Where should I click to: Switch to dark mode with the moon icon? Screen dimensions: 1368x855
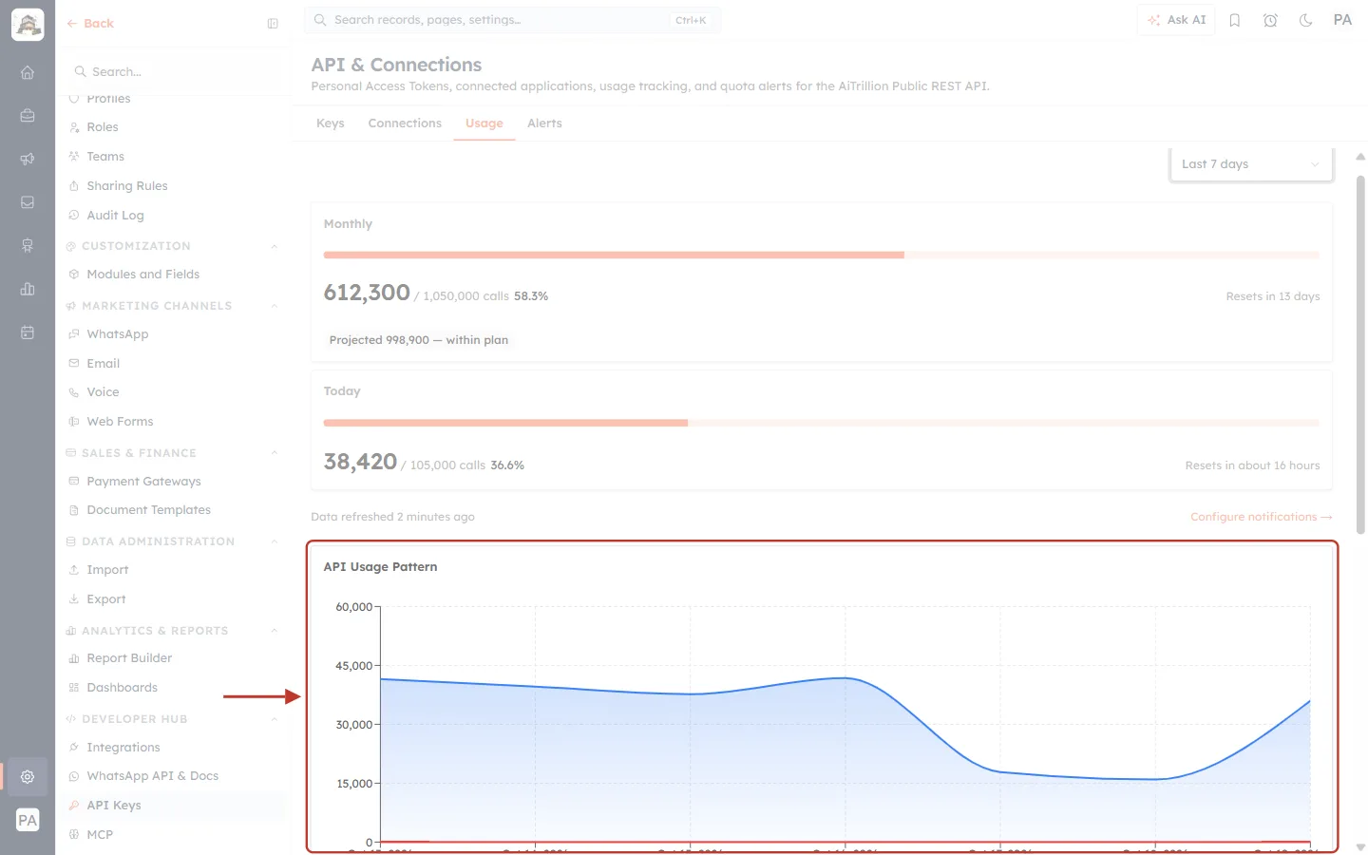click(x=1306, y=20)
